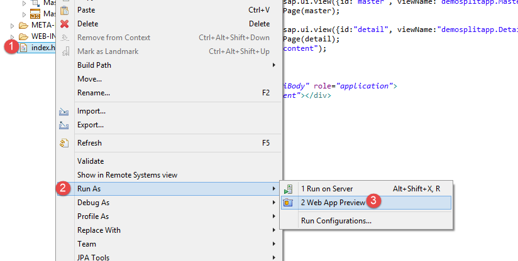518x261 pixels.
Task: Expand the META-INF folder
Action: click(13, 26)
